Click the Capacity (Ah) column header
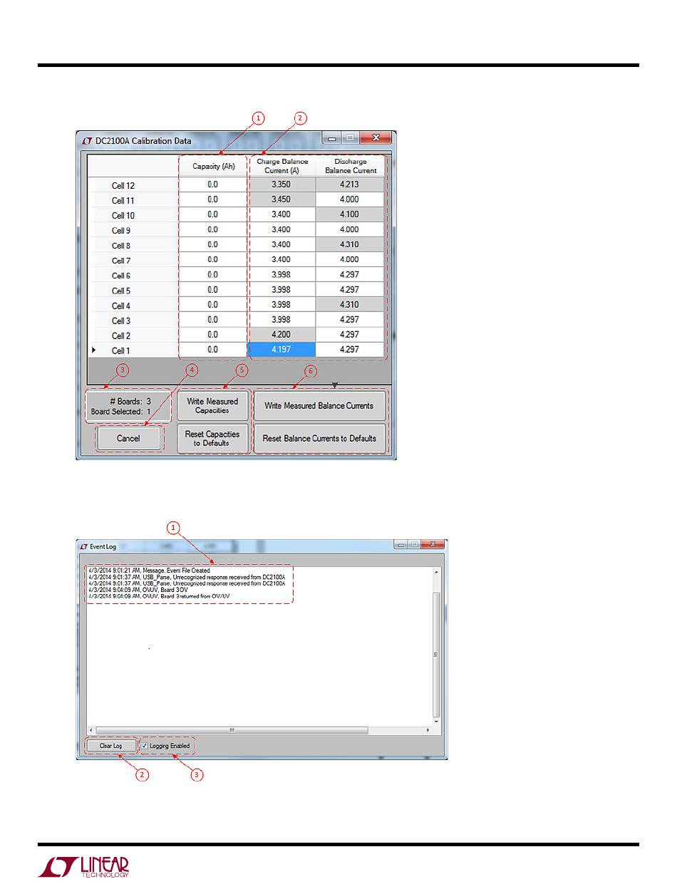Image resolution: width=677 pixels, height=884 pixels. 212,166
